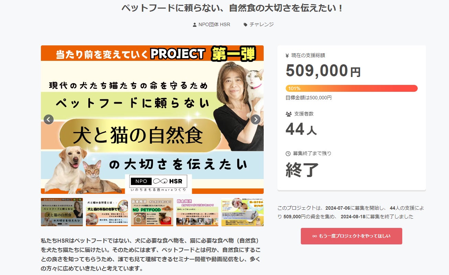Viewport: 449px width, 275px height.
Task: Select the second thumbnail 犬と猫の本来の食事です
Action: [x=107, y=212]
